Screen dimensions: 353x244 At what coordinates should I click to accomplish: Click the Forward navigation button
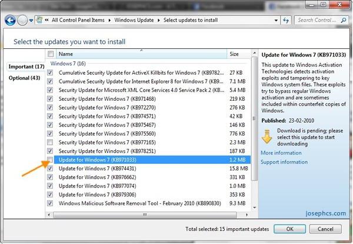pos(22,21)
